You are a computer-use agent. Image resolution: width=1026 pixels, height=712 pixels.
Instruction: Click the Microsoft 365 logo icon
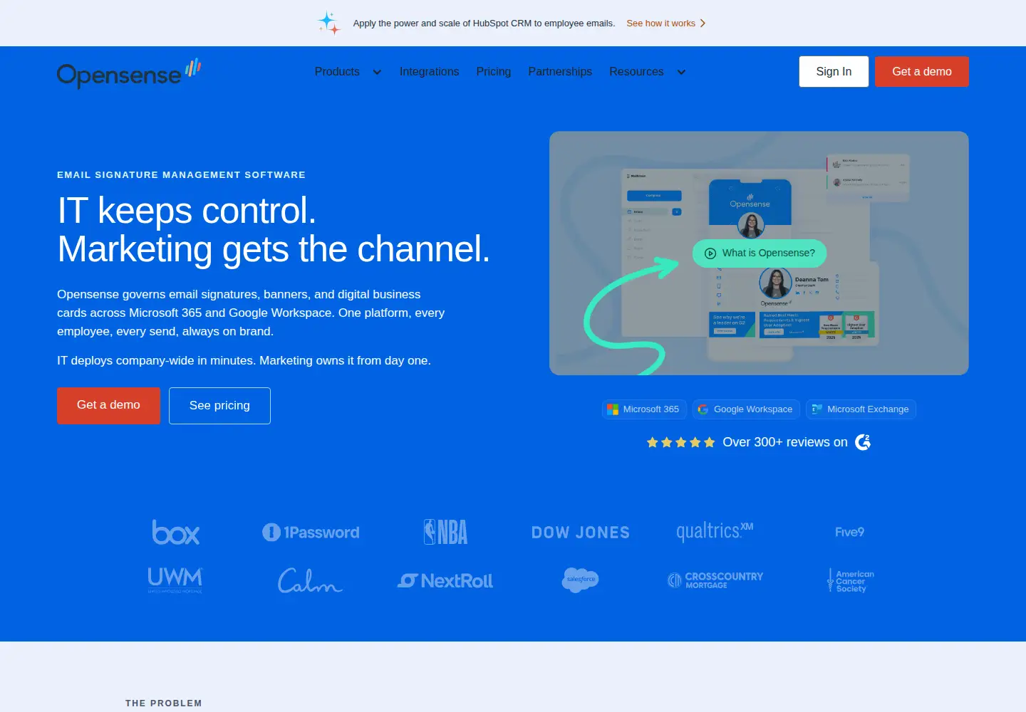(x=613, y=409)
